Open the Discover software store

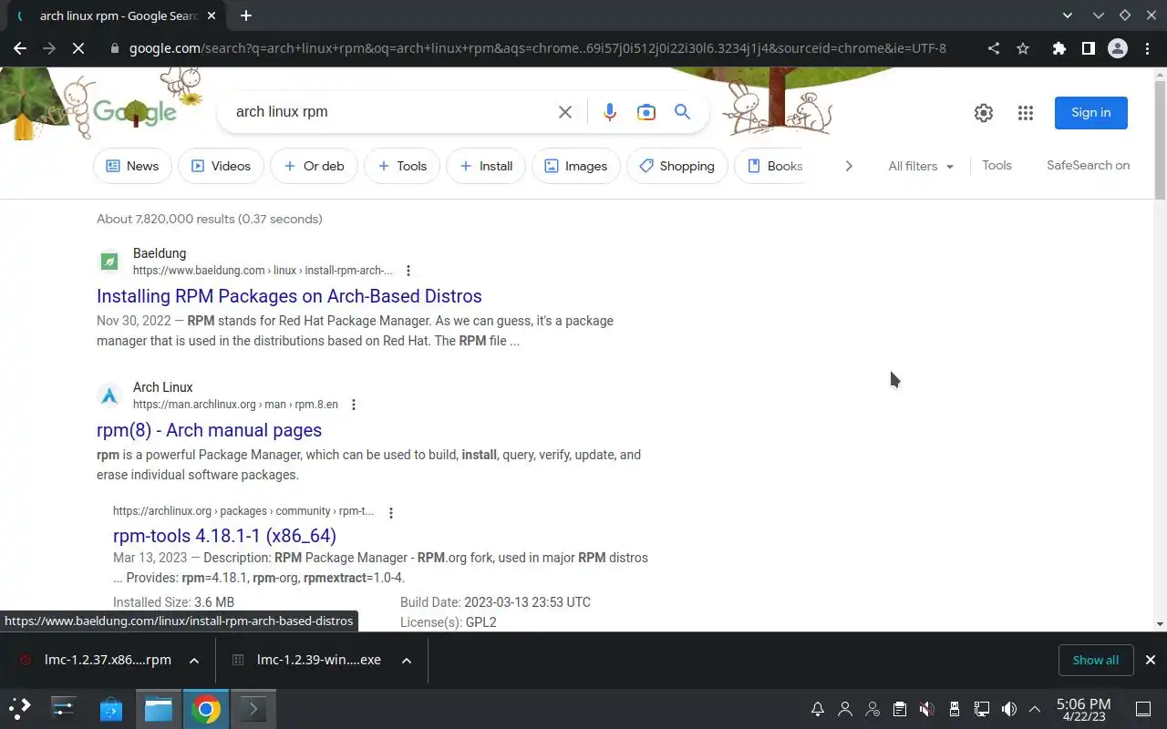111,709
